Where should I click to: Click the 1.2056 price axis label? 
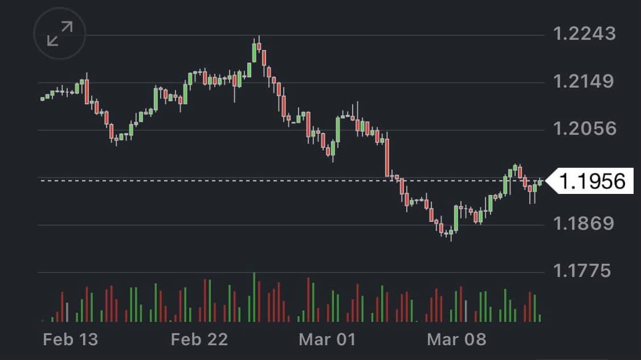click(x=585, y=129)
